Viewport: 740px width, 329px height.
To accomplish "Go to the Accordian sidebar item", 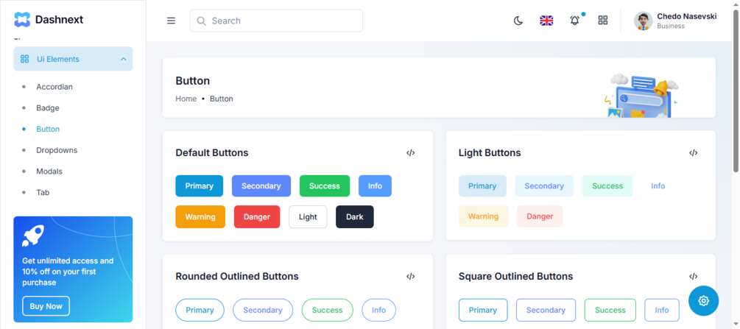I will (54, 87).
